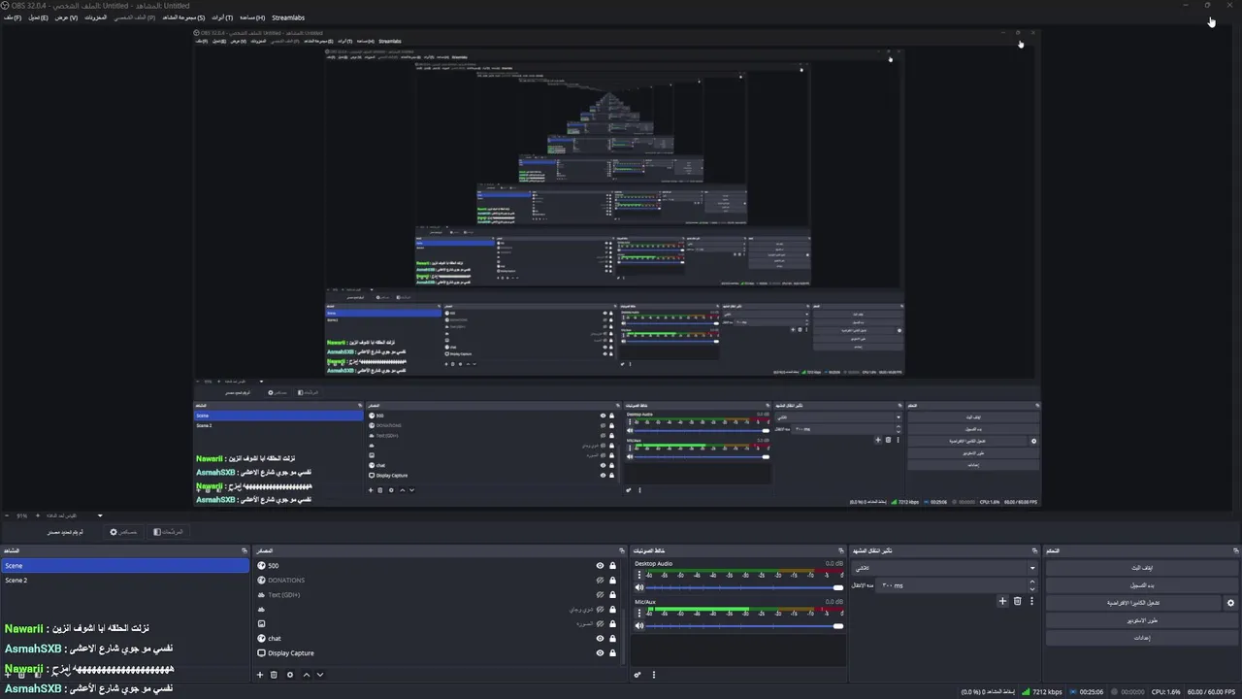Open advanced audio properties gears icon
The width and height of the screenshot is (1242, 699).
click(637, 675)
